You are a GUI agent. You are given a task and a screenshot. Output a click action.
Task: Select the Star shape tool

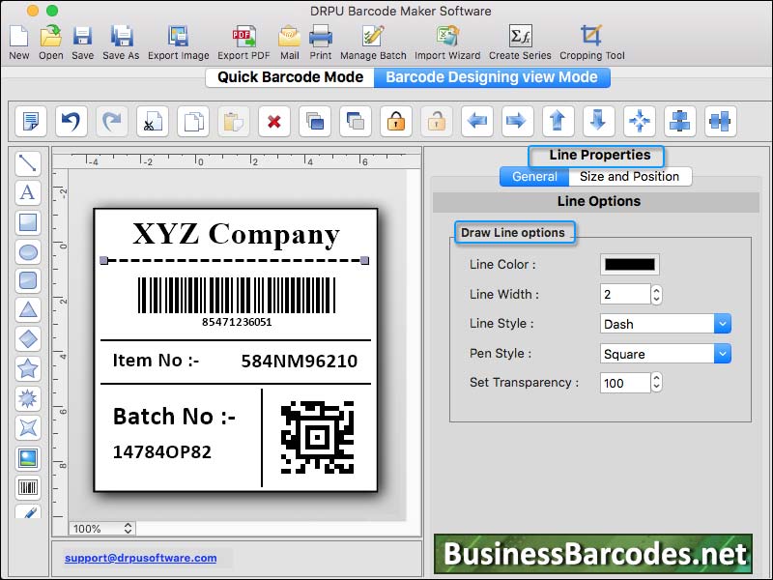click(x=28, y=367)
